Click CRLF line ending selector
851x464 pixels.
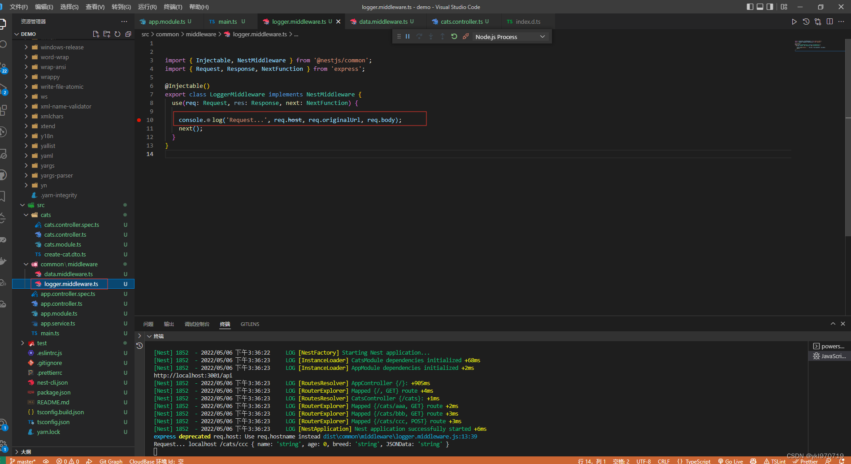click(664, 461)
